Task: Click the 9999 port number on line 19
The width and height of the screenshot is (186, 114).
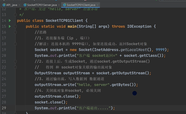Action: pyautogui.click(x=160, y=50)
